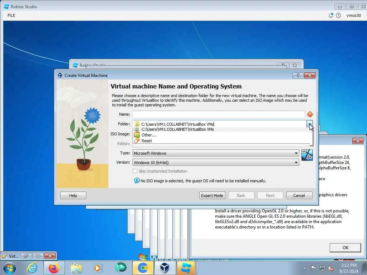Restore the minimized Virt... window

pyautogui.click(x=26, y=256)
